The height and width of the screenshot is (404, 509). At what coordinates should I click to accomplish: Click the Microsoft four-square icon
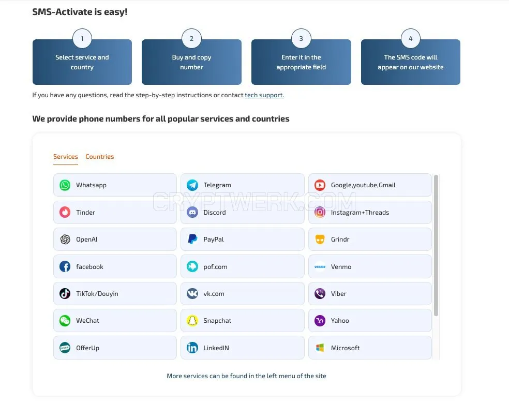pos(320,348)
